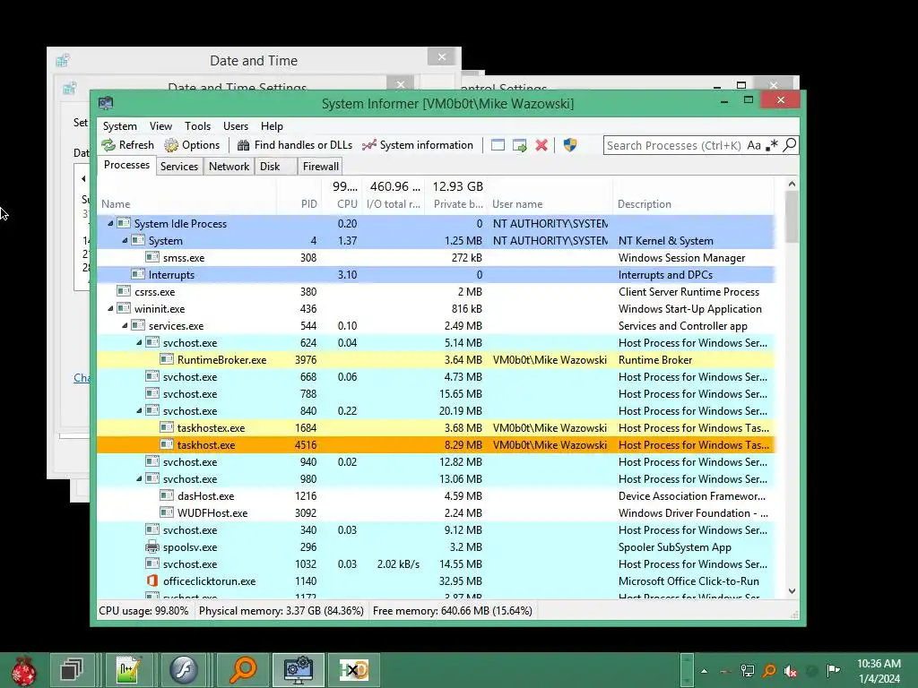
Task: Click the ornament Start button in taskbar
Action: [x=23, y=670]
